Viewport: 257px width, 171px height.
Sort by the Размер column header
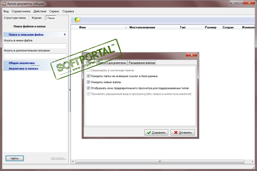(x=213, y=27)
